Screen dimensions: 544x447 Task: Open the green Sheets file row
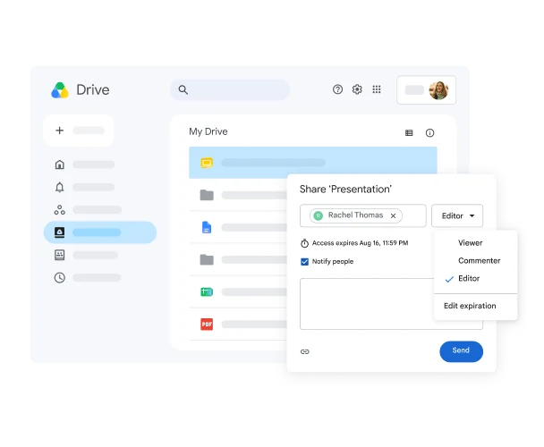[x=238, y=292]
